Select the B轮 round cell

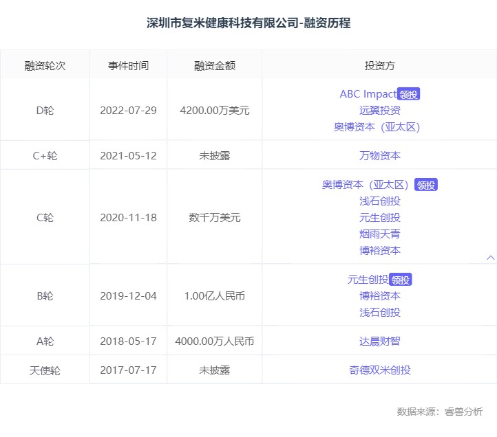(45, 296)
